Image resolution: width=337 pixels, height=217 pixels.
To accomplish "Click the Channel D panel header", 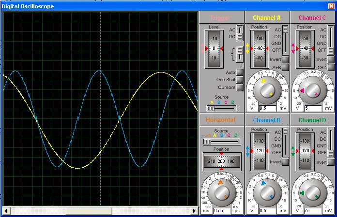I will (x=313, y=120).
